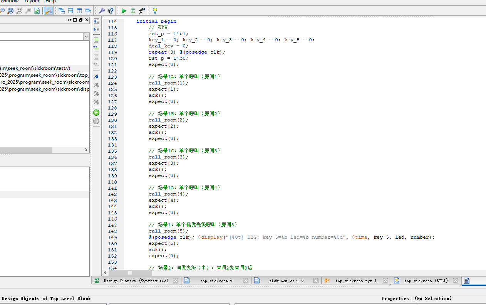Go back with green arrow icon
486x305 pixels.
[x=96, y=113]
